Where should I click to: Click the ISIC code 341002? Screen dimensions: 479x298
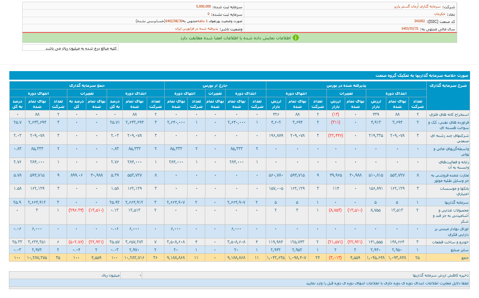click(420, 21)
